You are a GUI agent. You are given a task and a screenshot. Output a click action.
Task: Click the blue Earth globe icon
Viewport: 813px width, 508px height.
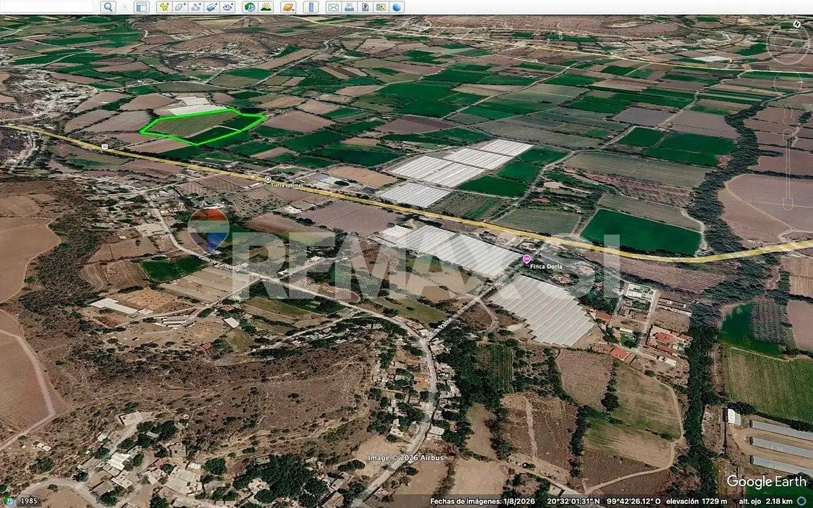tap(397, 7)
